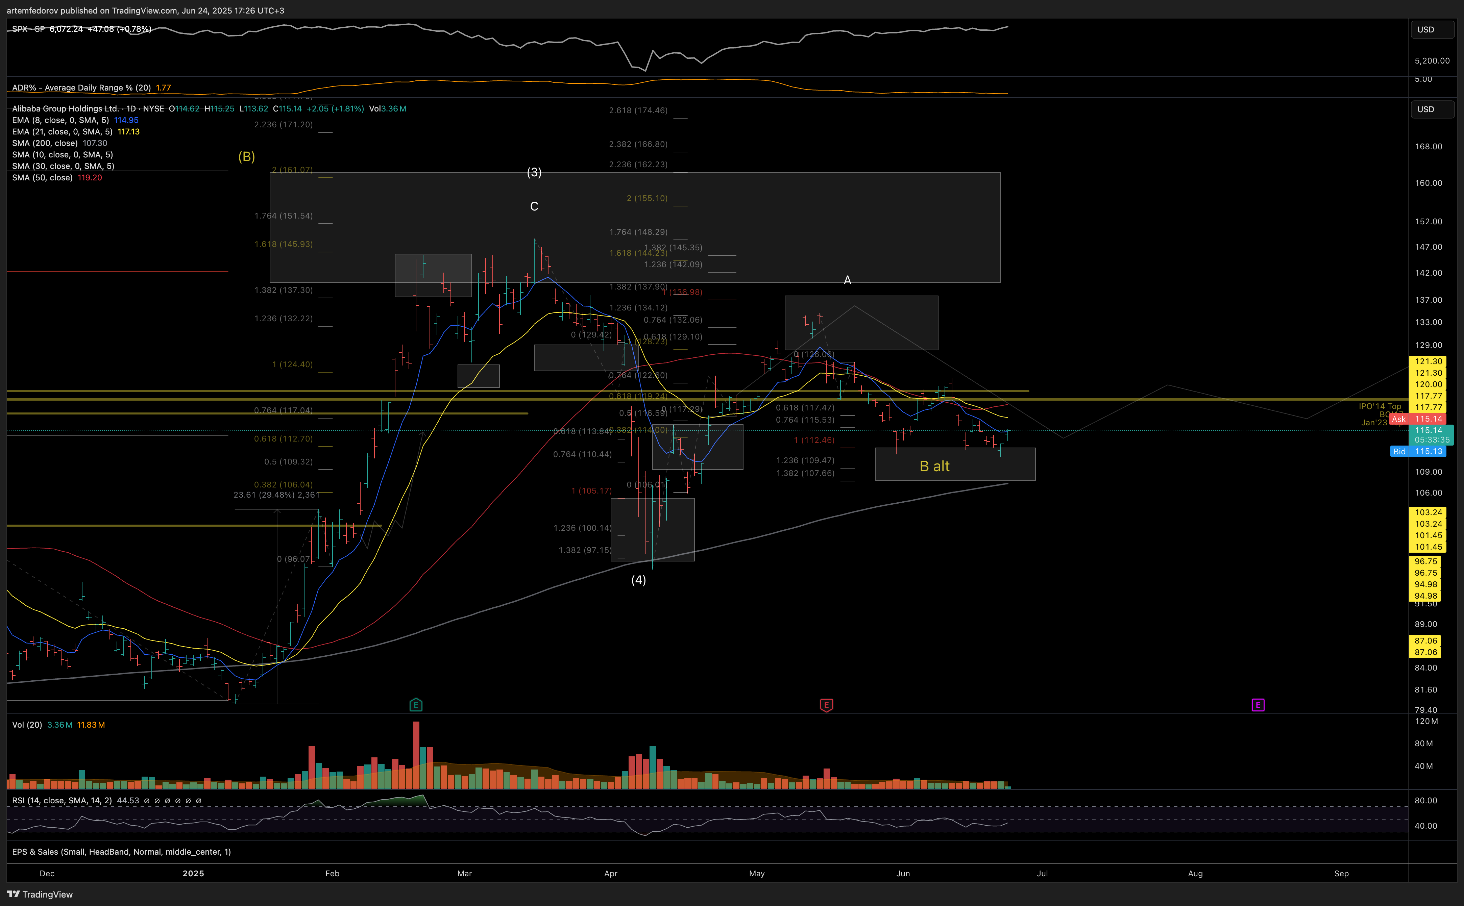Select the 1.382 (97.15) Fibonacci label
The image size is (1464, 906).
pos(585,550)
